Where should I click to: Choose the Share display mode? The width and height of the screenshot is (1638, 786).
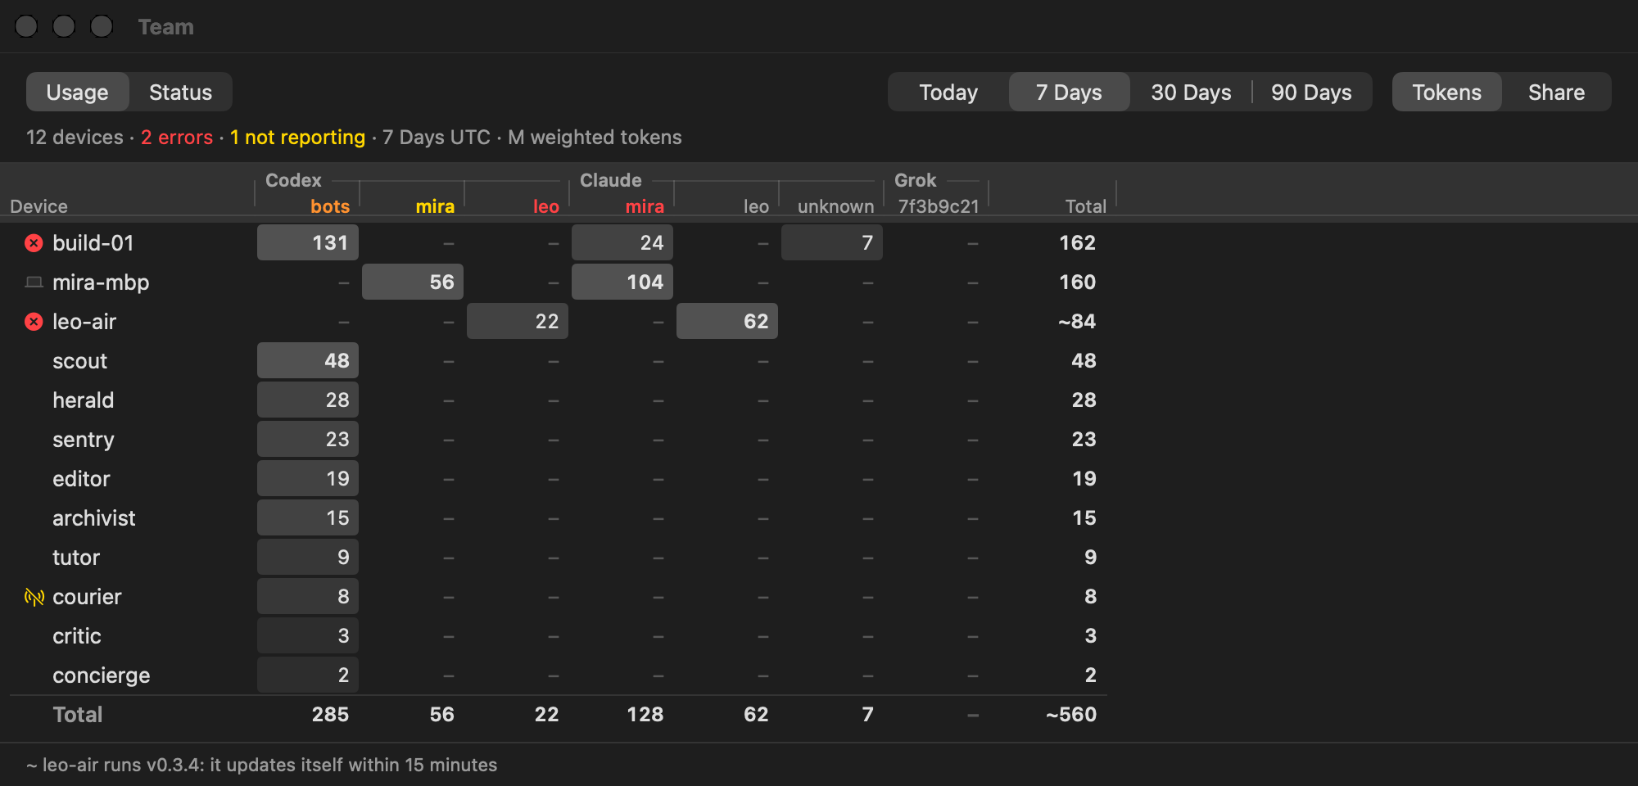tap(1557, 92)
